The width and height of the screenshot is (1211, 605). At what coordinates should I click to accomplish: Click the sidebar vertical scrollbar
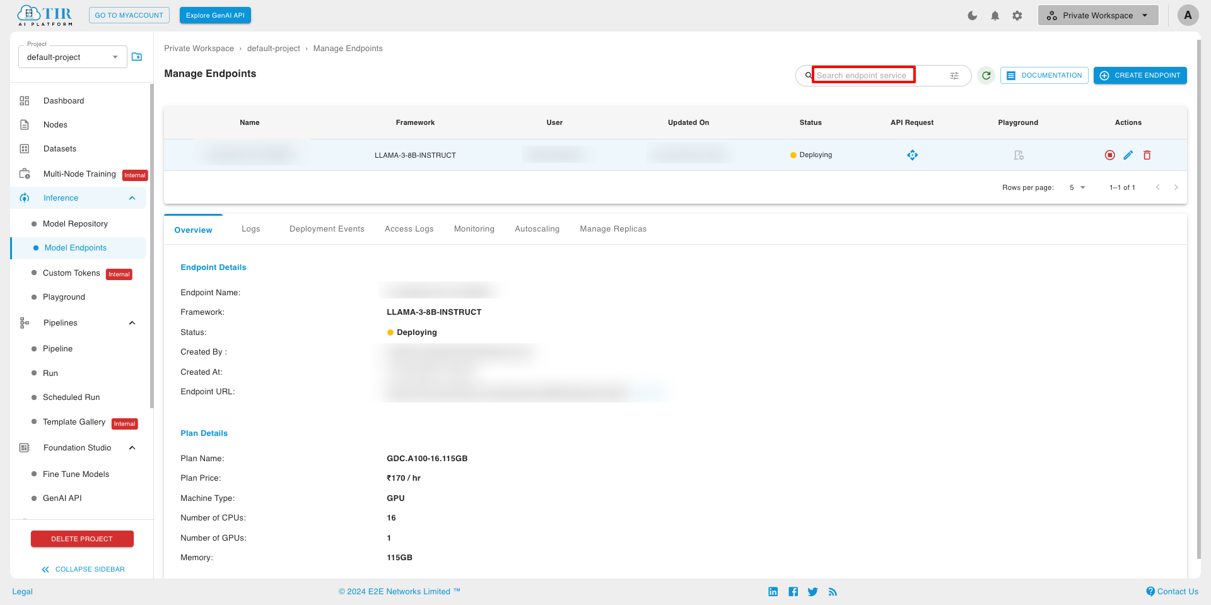151,246
